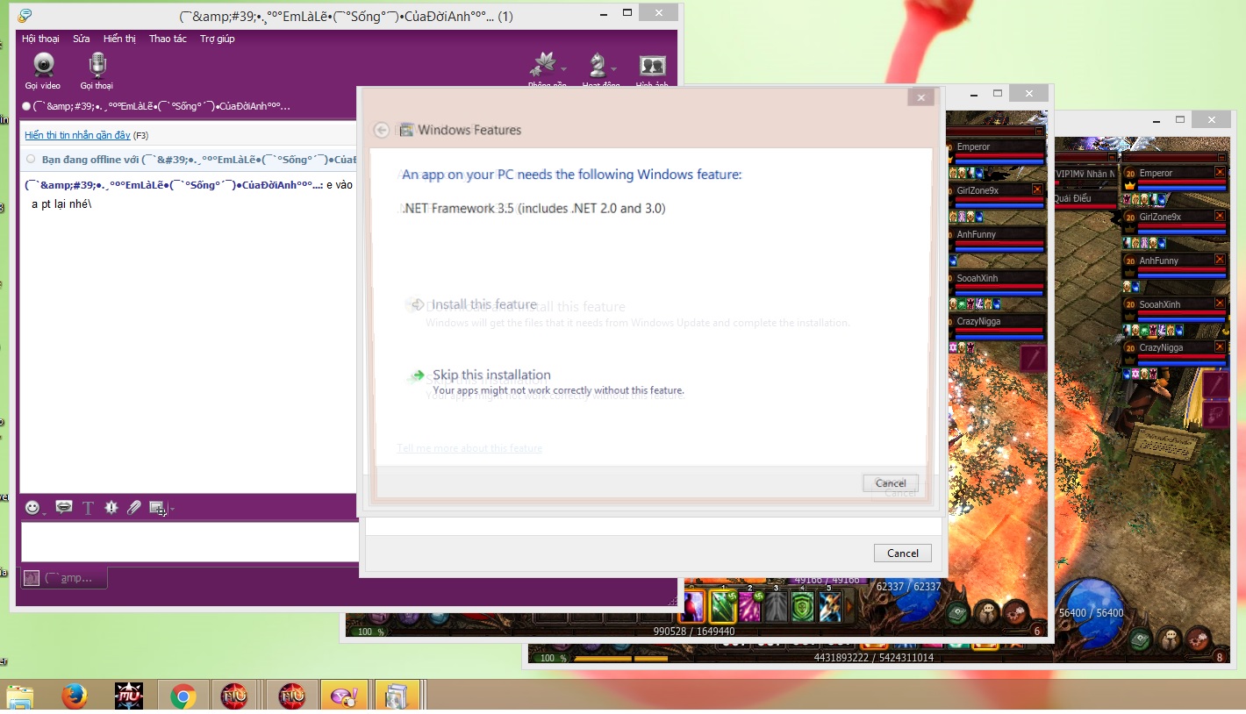Open the leaf-shaped environment icon in Yahoo chat

543,65
